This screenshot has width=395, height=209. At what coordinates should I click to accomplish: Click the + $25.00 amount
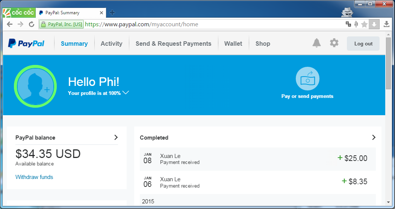coord(353,158)
